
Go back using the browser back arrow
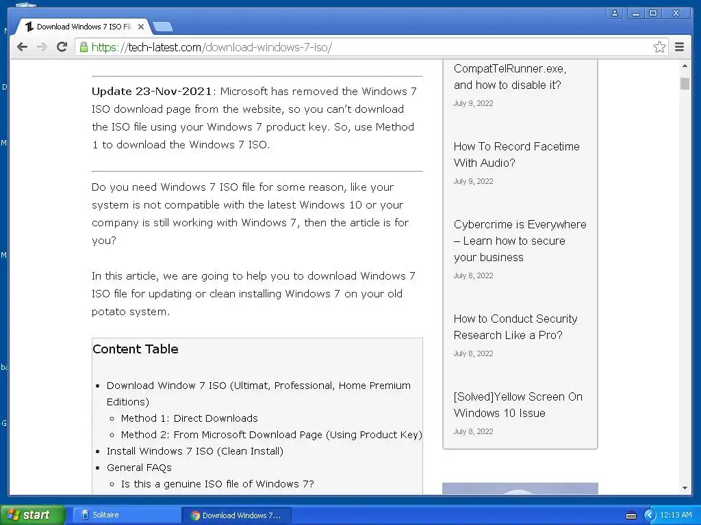coord(22,47)
